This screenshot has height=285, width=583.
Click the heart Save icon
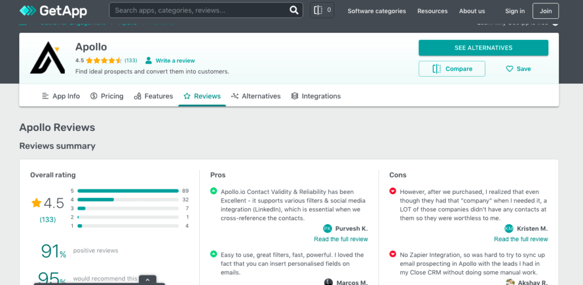[x=510, y=69]
